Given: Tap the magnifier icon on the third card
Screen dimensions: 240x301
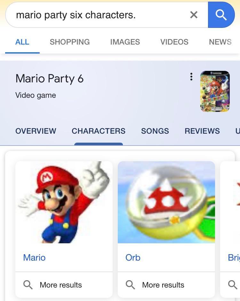Looking at the screenshot, I should pyautogui.click(x=232, y=285).
